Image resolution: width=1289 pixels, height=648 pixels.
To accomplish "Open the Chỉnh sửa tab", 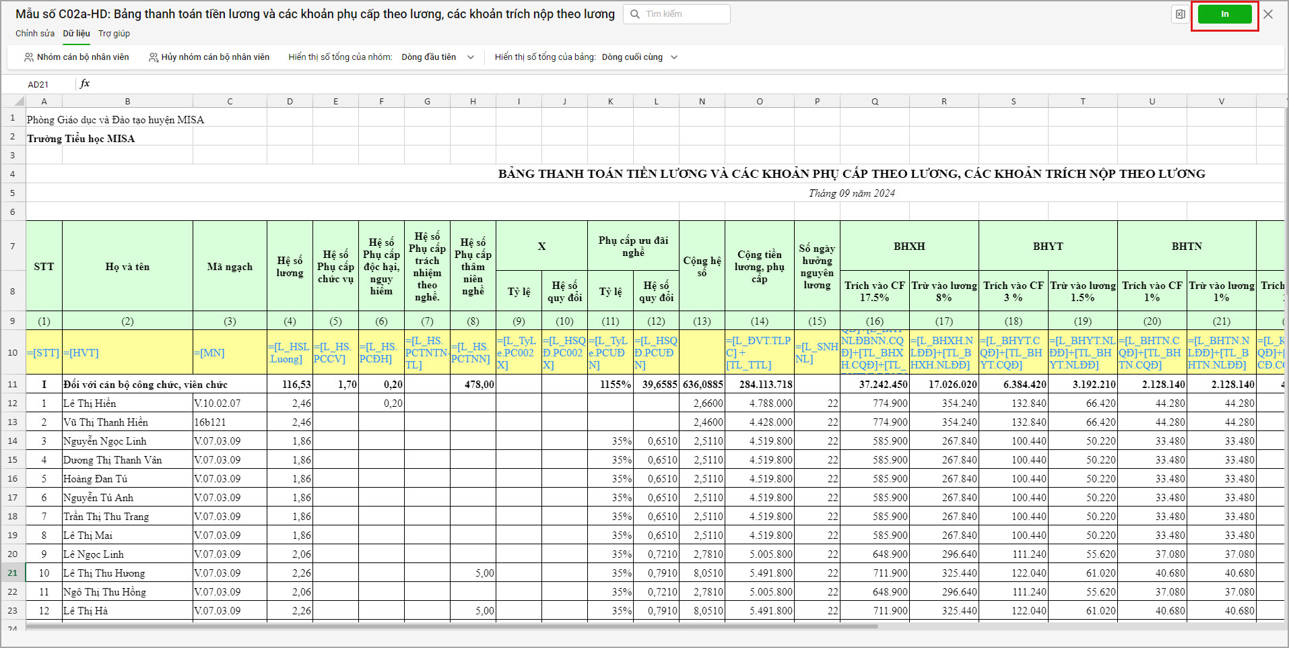I will 35,34.
